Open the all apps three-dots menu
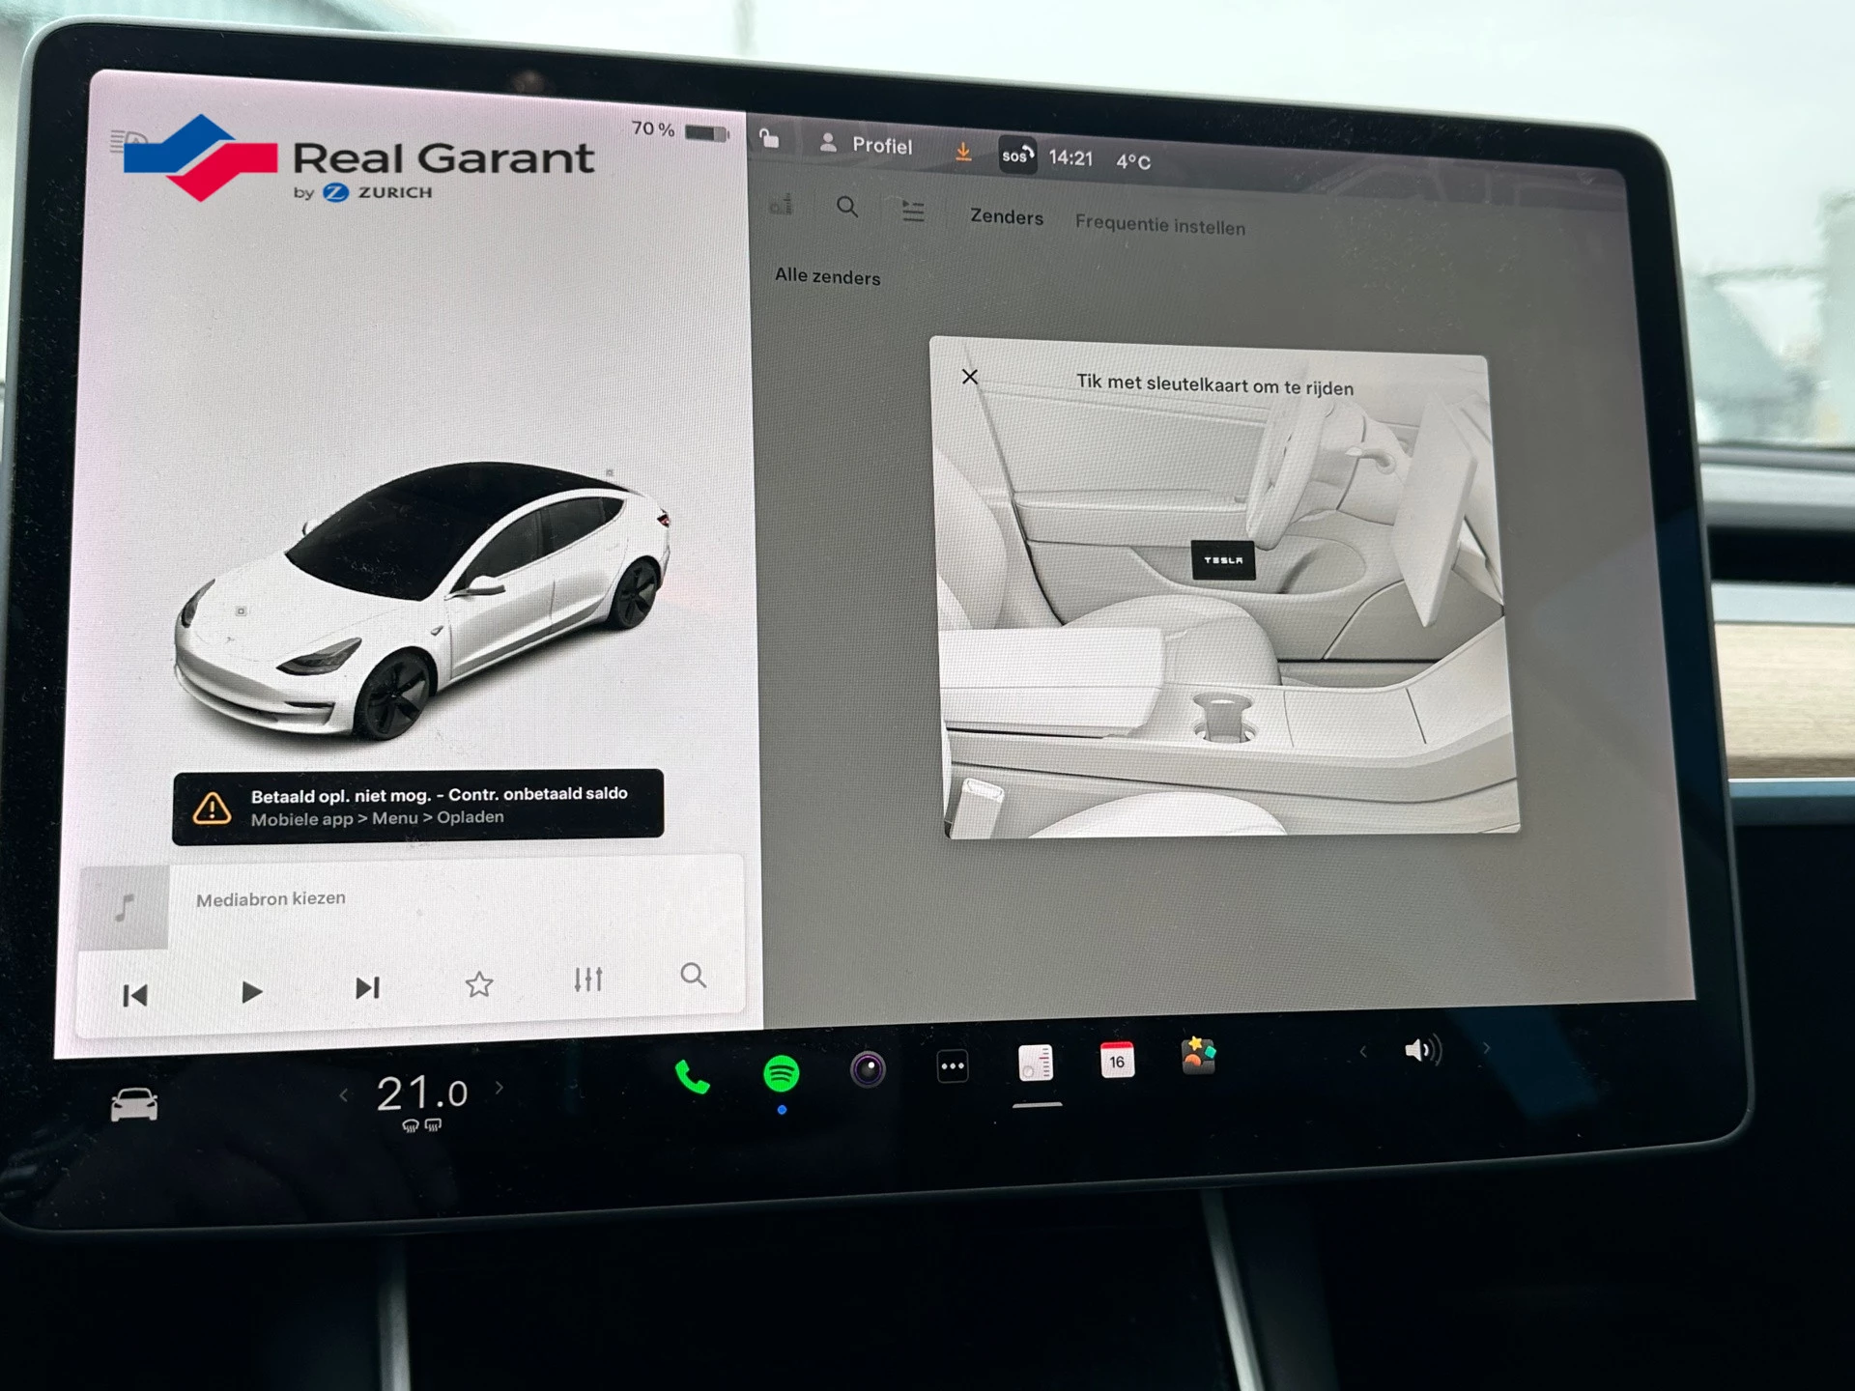The height and width of the screenshot is (1391, 1855). click(953, 1066)
